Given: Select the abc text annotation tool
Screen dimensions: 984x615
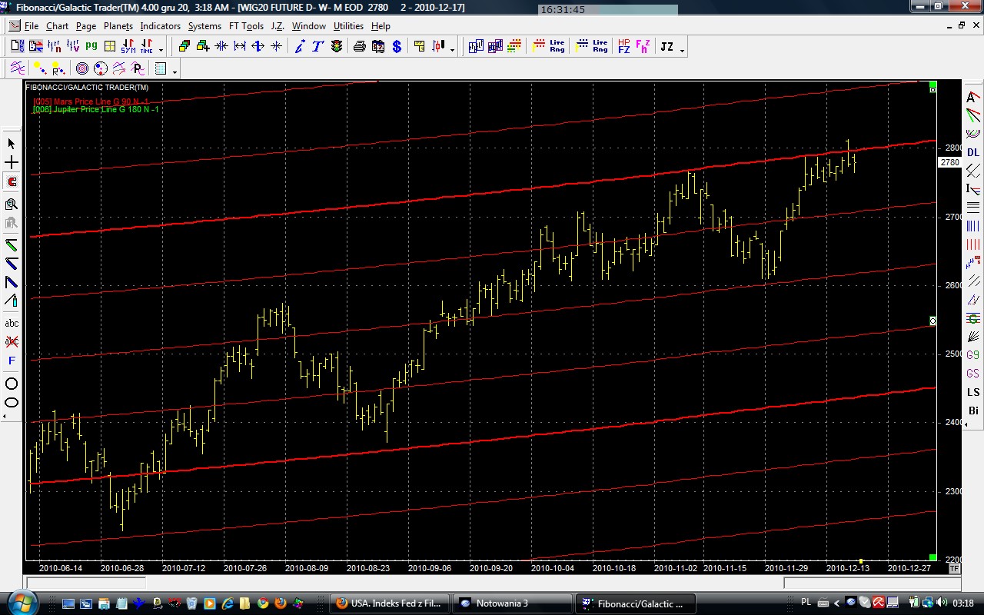Looking at the screenshot, I should coord(12,324).
